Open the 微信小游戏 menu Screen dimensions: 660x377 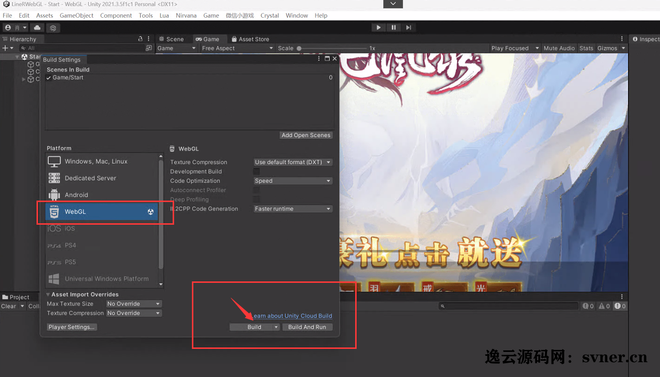(240, 15)
